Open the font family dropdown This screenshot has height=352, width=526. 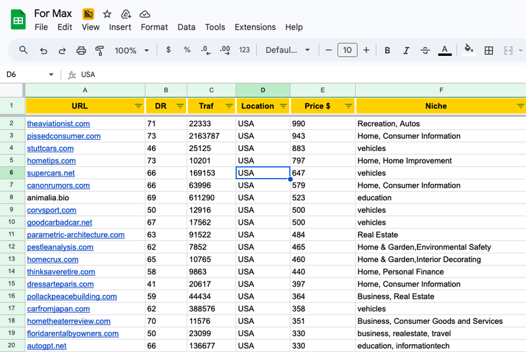[x=287, y=51]
